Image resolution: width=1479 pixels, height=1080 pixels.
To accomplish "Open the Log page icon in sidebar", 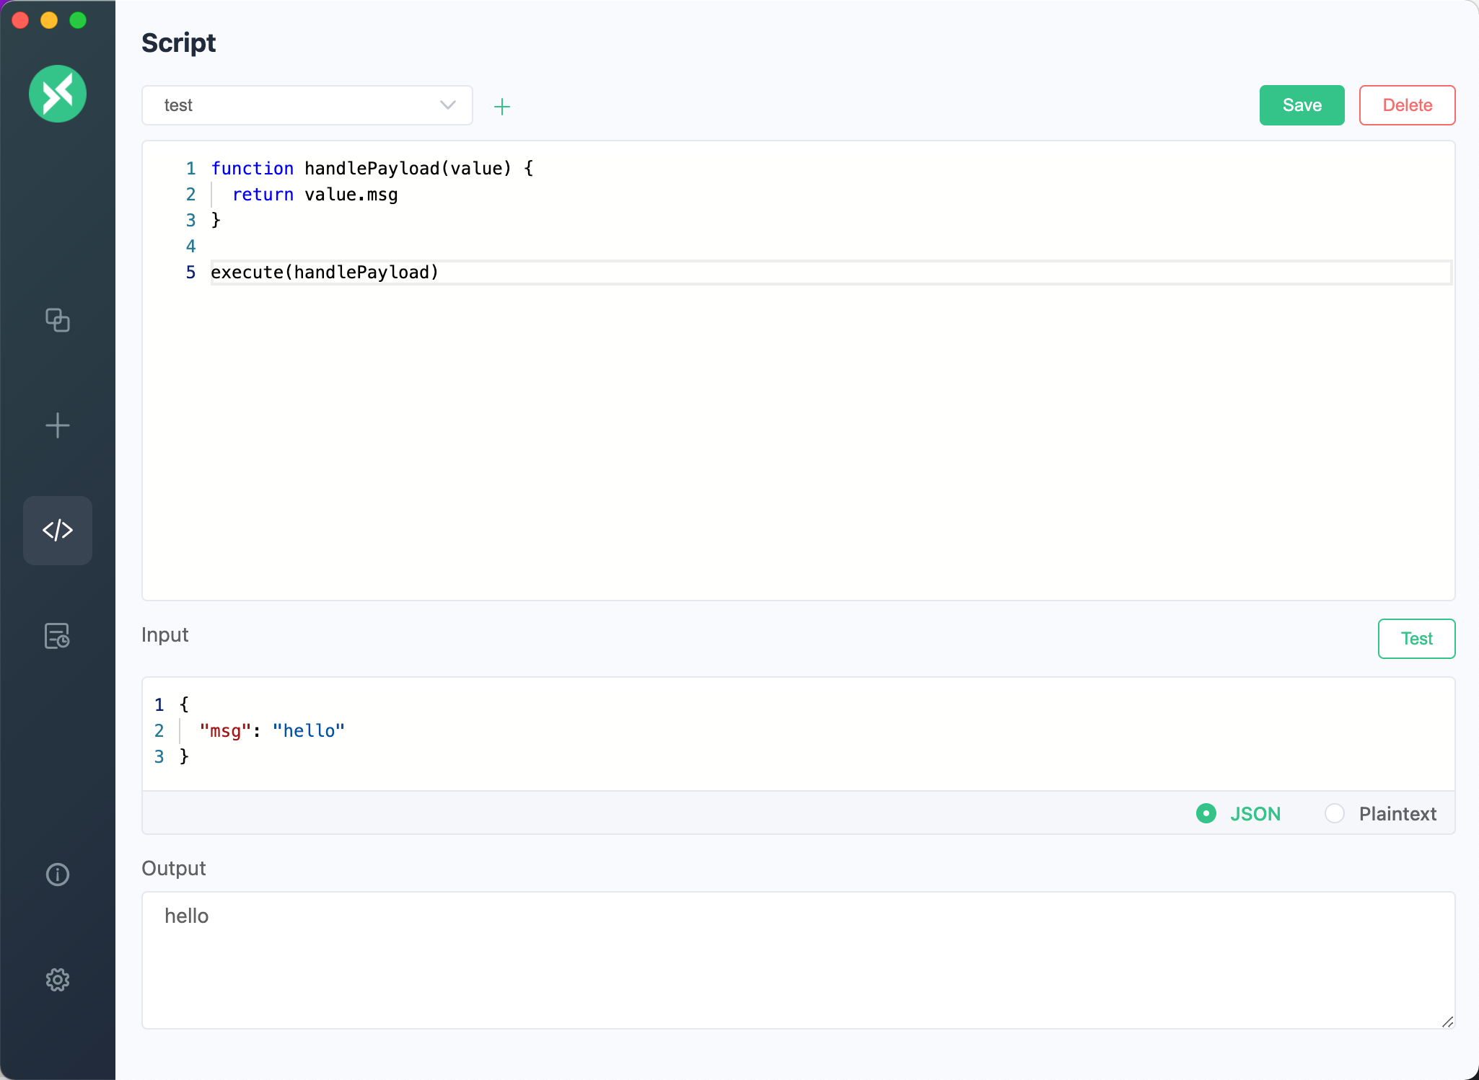I will (58, 636).
